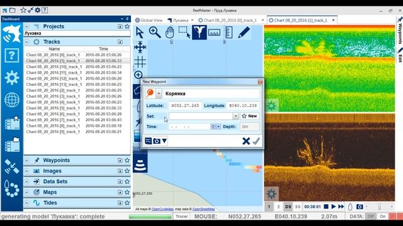403x226 pixels.
Task: Open the waypoint icon style dropdown
Action: tap(159, 94)
